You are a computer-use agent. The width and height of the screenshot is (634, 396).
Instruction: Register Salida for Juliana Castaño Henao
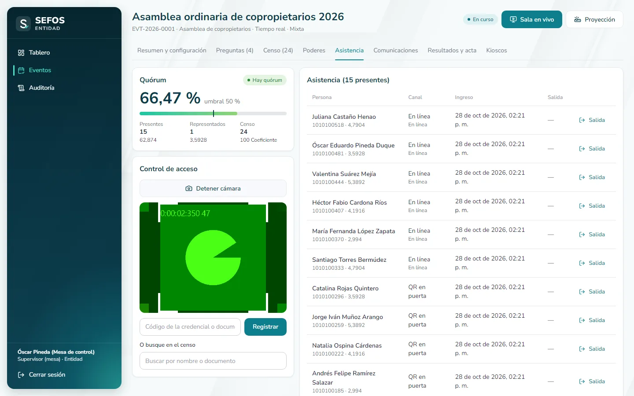click(x=592, y=120)
